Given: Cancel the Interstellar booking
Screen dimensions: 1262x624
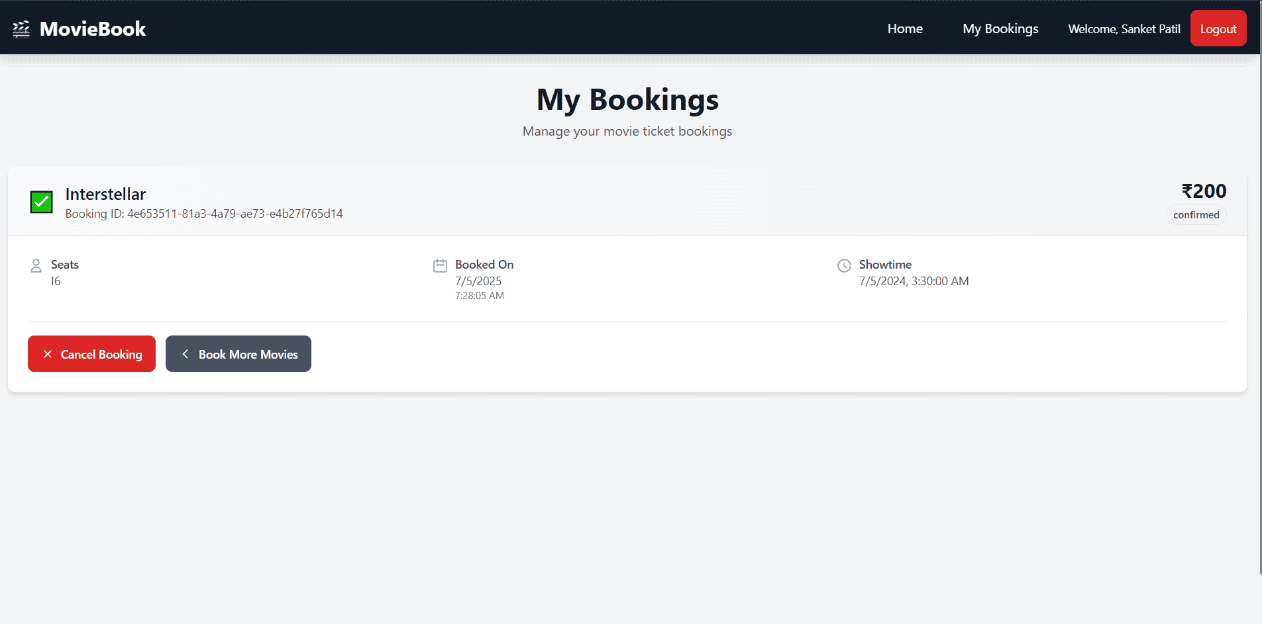Looking at the screenshot, I should click(x=91, y=354).
